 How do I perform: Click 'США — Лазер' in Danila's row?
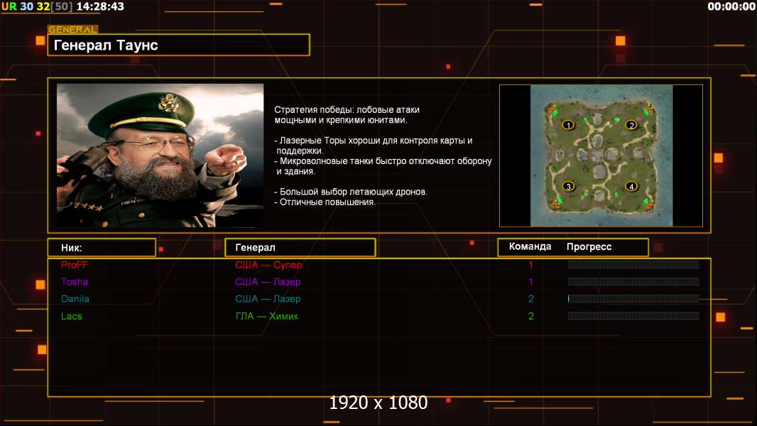click(268, 299)
